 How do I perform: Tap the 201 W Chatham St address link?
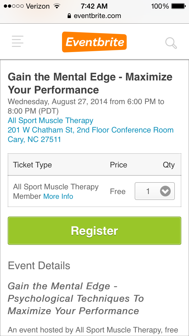tap(91, 130)
